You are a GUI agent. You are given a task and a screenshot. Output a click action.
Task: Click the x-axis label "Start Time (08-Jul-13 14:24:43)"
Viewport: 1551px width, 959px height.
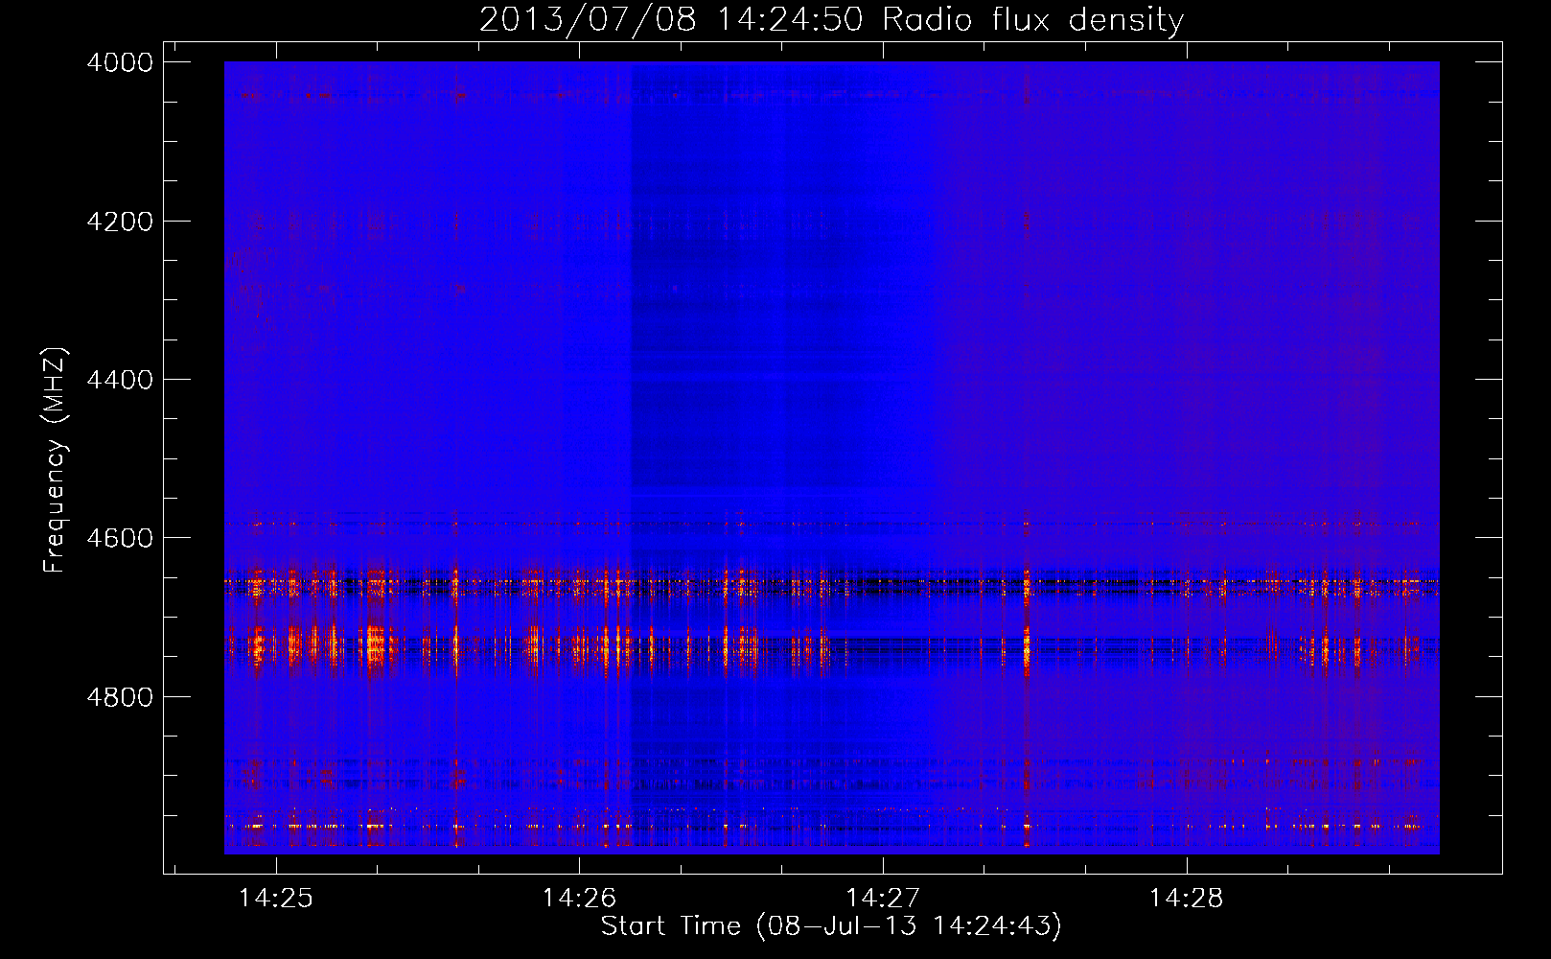pyautogui.click(x=831, y=926)
